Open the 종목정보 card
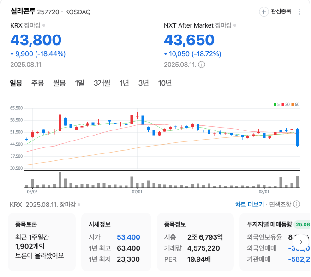Screen dimensions: 311x277 pos(195,242)
